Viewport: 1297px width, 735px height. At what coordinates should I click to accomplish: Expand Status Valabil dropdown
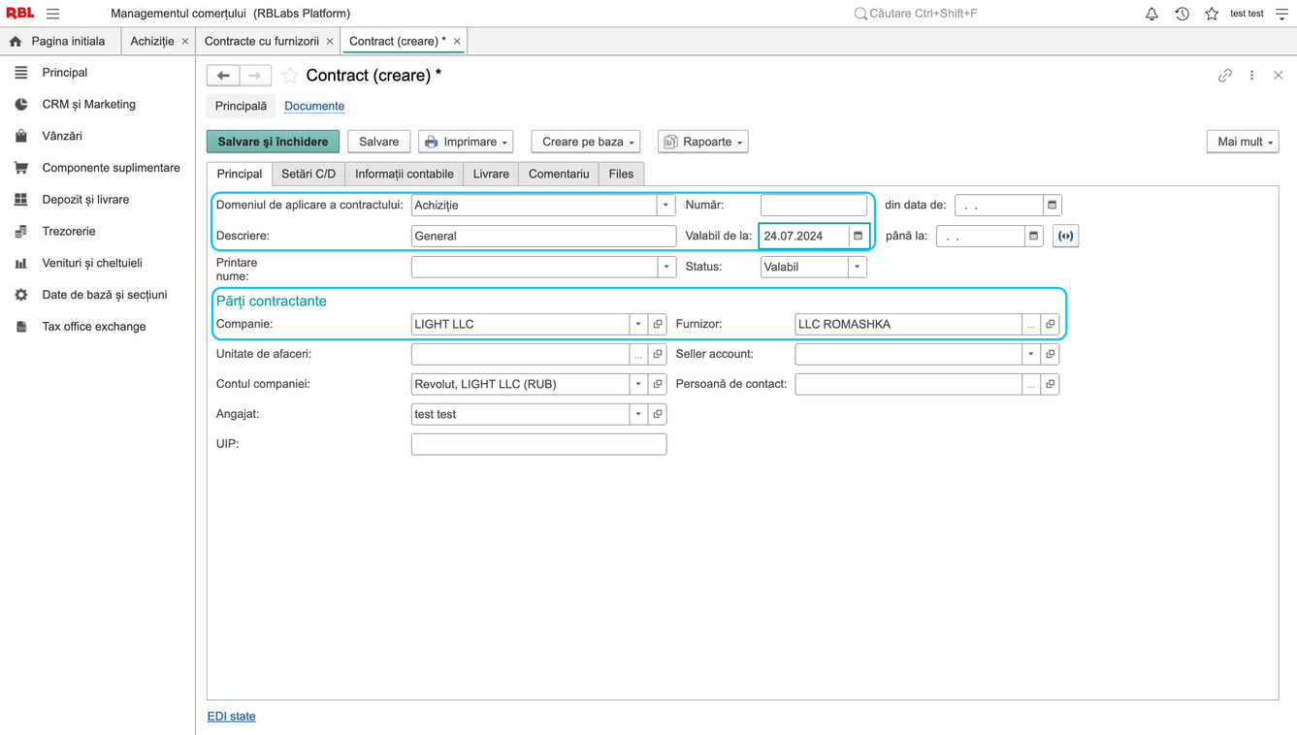[858, 267]
